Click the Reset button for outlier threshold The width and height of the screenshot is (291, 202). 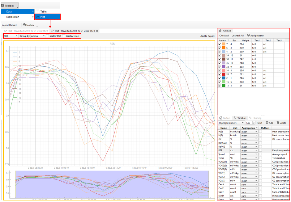pos(259,123)
